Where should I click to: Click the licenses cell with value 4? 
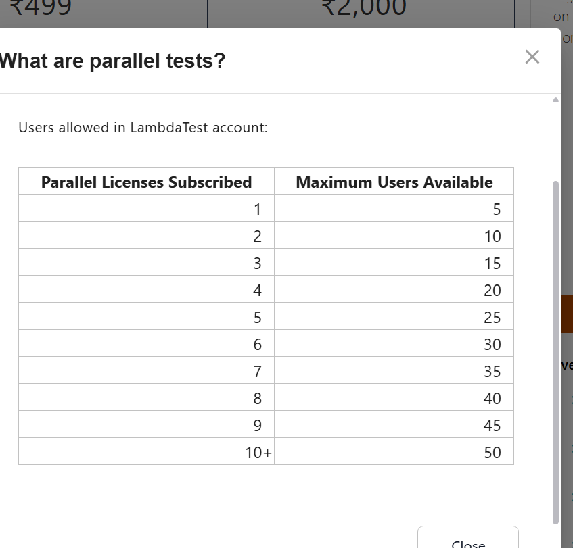coord(147,289)
